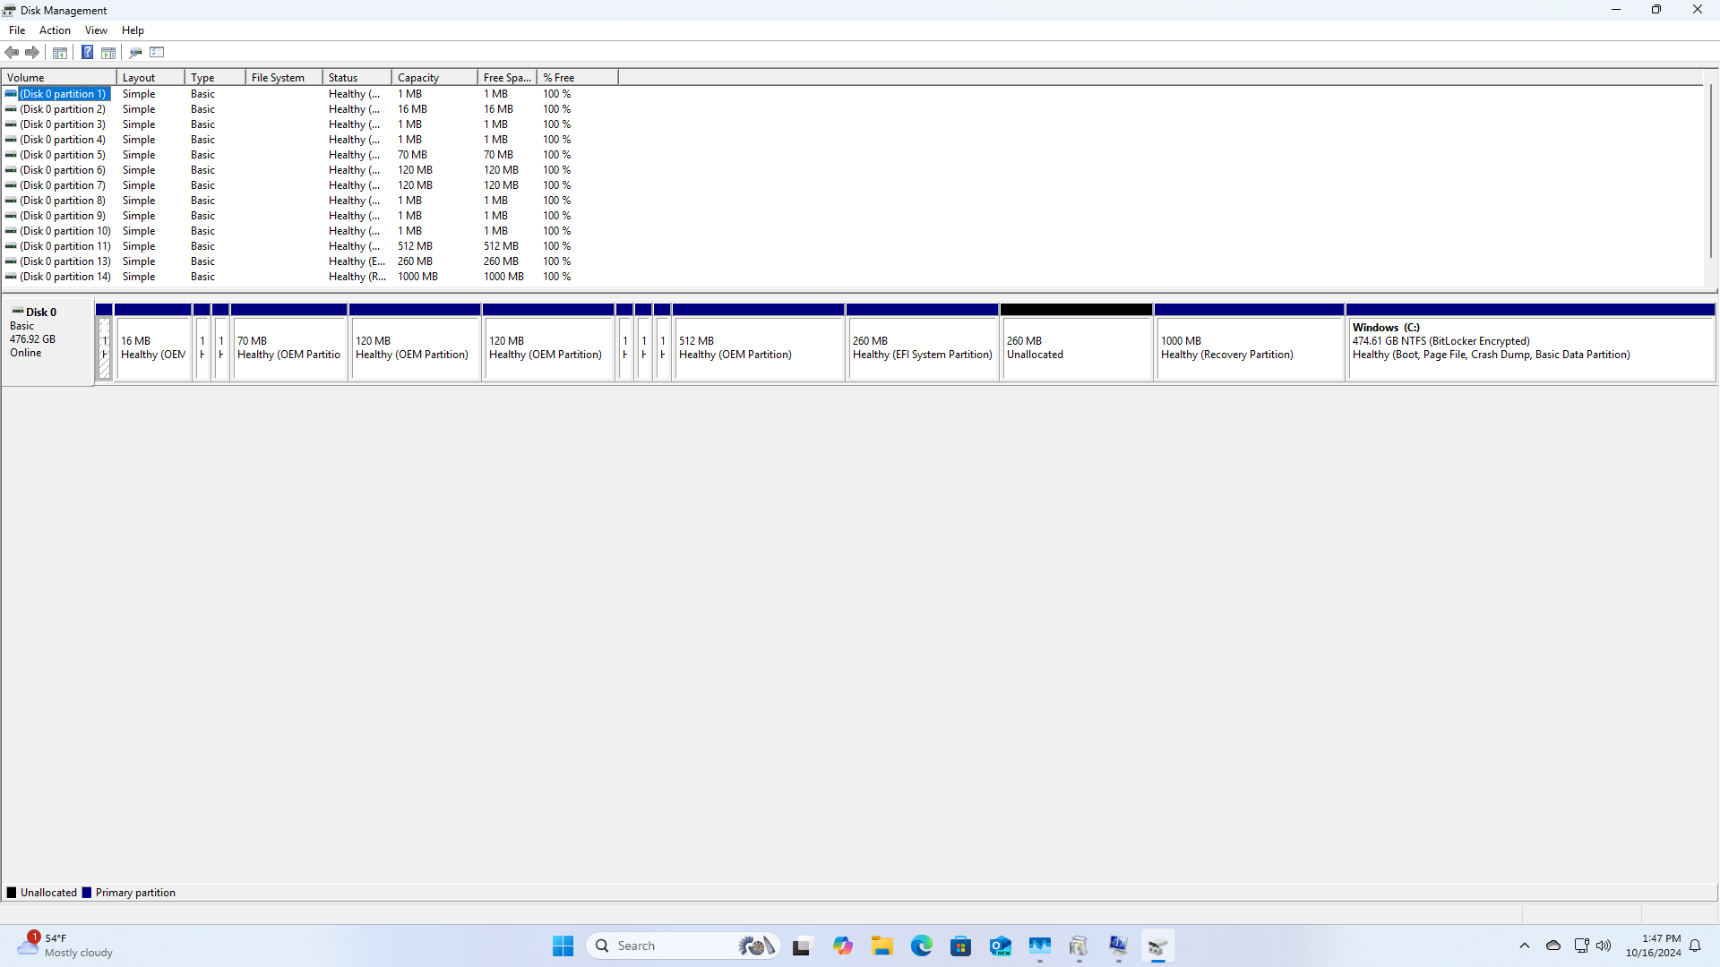1720x967 pixels.
Task: Open the File menu
Action: coord(17,30)
